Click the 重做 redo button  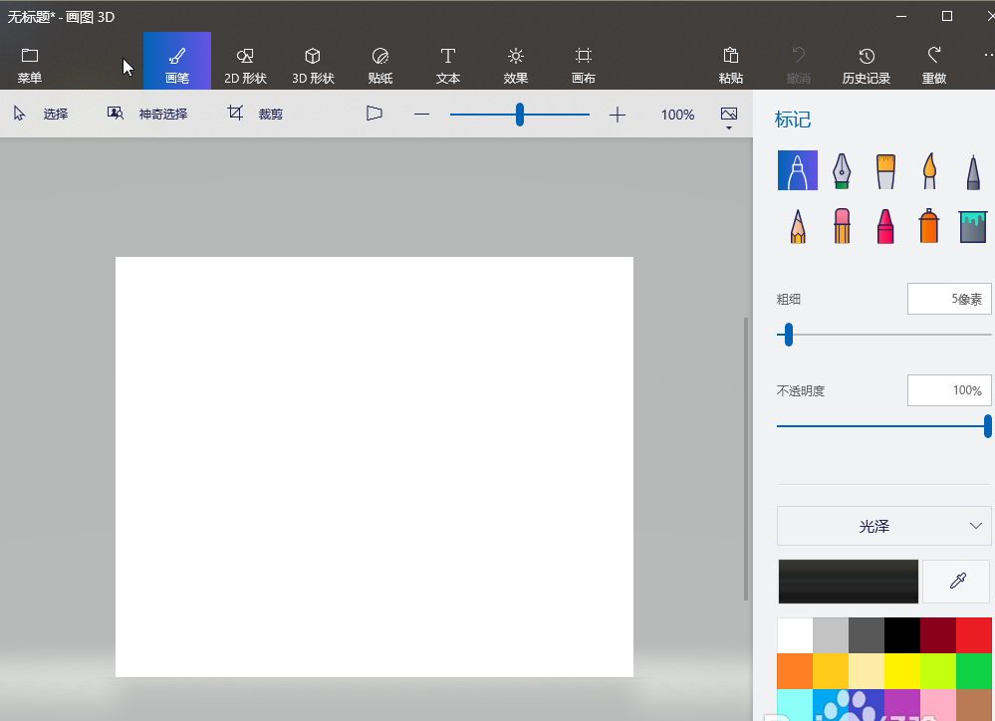[x=934, y=66]
